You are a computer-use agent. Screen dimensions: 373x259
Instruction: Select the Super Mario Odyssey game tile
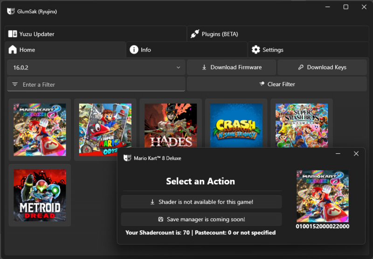coord(105,130)
